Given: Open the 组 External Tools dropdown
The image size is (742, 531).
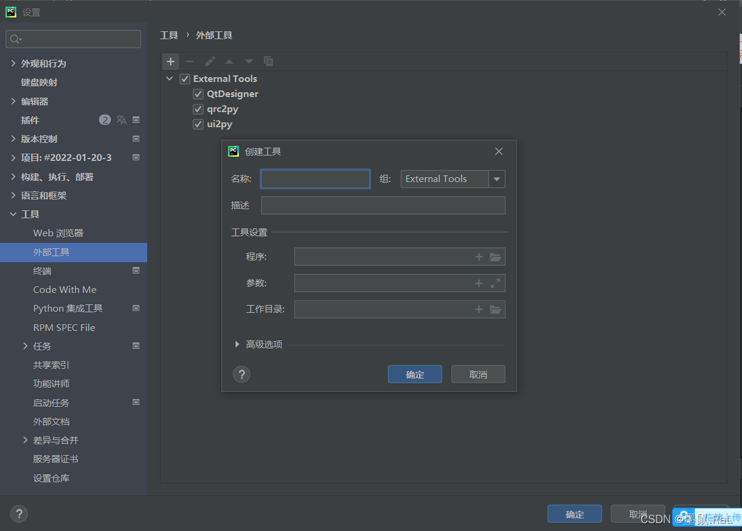Looking at the screenshot, I should [497, 179].
